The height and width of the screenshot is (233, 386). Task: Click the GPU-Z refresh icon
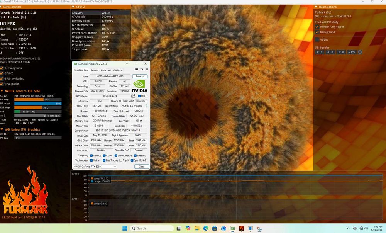(142, 70)
